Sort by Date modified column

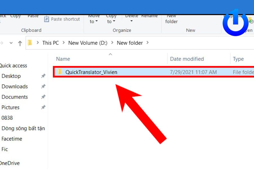187,59
